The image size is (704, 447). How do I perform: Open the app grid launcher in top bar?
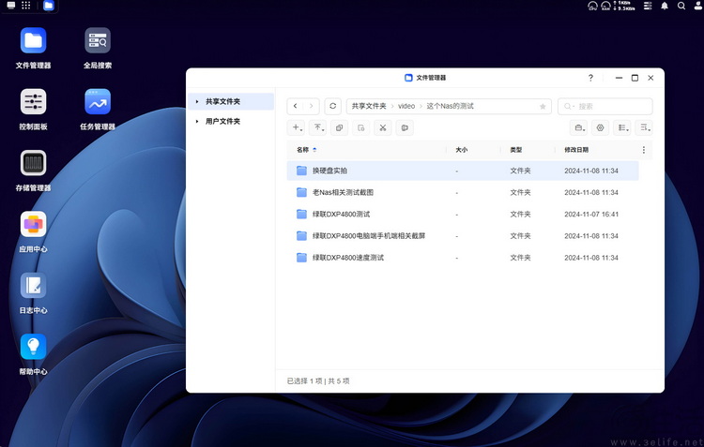pos(26,6)
